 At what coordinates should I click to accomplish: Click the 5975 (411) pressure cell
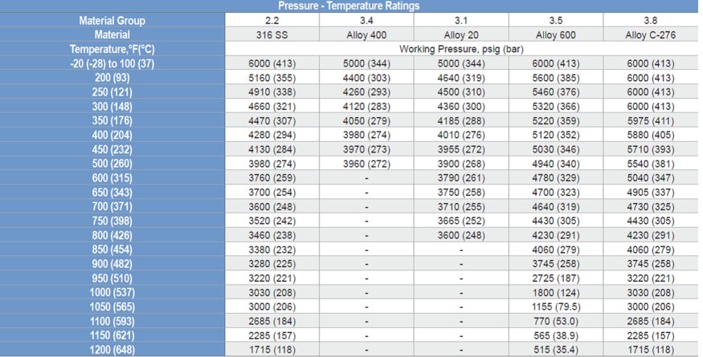pyautogui.click(x=650, y=120)
